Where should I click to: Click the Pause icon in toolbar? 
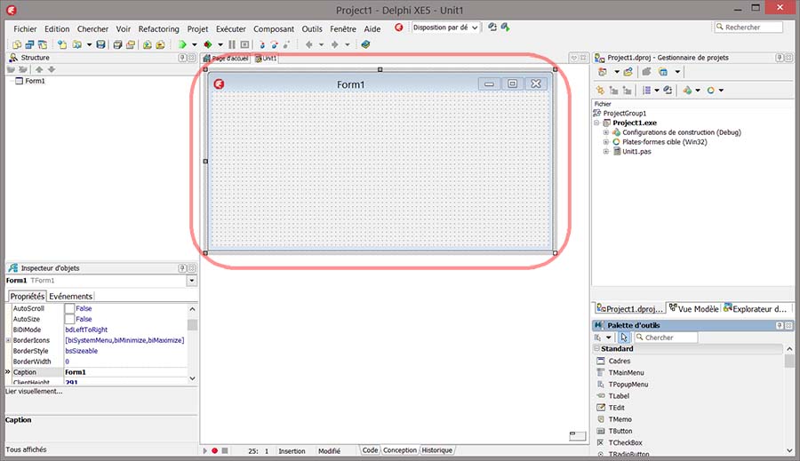232,44
